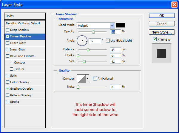Confirm with the OK button
179x133 pixels.
point(162,15)
